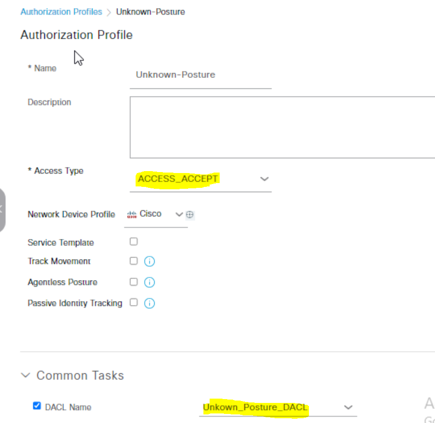Screen dimensions: 435x423
Task: Open the Authorization Profiles breadcrumb link
Action: point(61,12)
